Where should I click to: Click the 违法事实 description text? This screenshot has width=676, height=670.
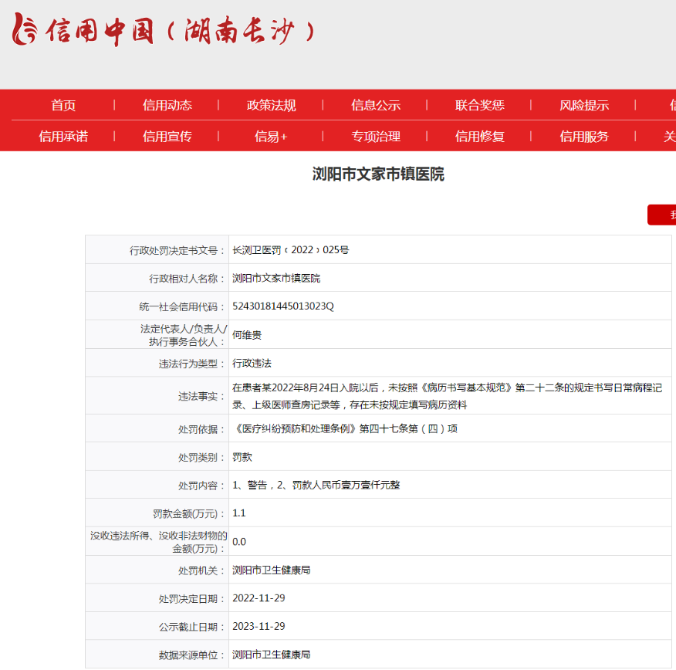pyautogui.click(x=447, y=396)
